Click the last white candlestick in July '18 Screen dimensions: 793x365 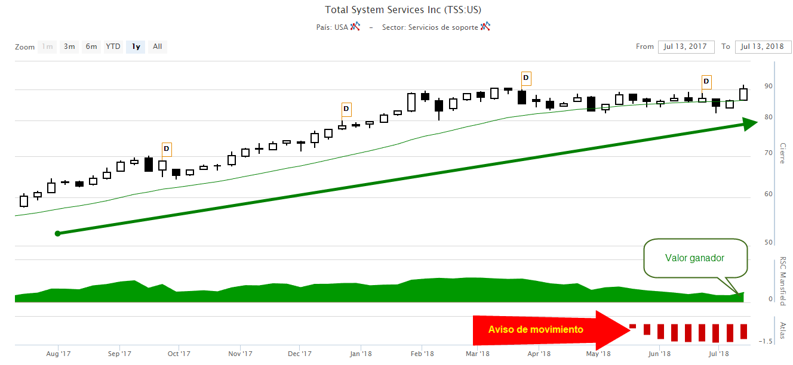(x=743, y=94)
